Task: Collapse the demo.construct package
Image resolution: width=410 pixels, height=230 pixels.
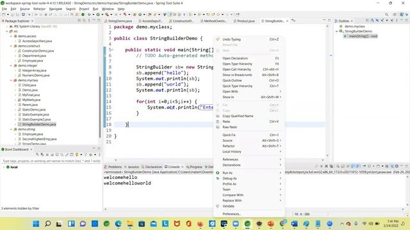Action: point(12,46)
